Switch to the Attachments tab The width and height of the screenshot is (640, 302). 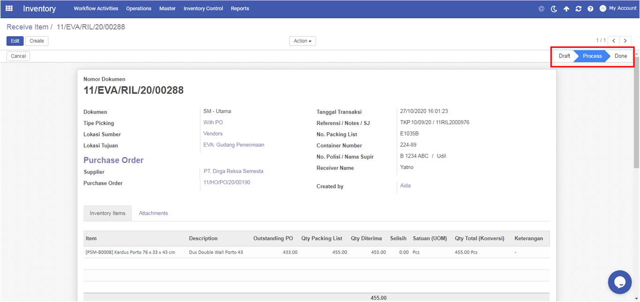click(x=153, y=213)
